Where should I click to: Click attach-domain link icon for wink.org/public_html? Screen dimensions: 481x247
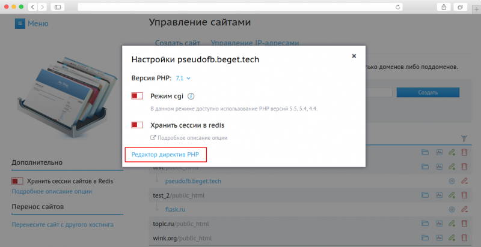tap(452, 237)
